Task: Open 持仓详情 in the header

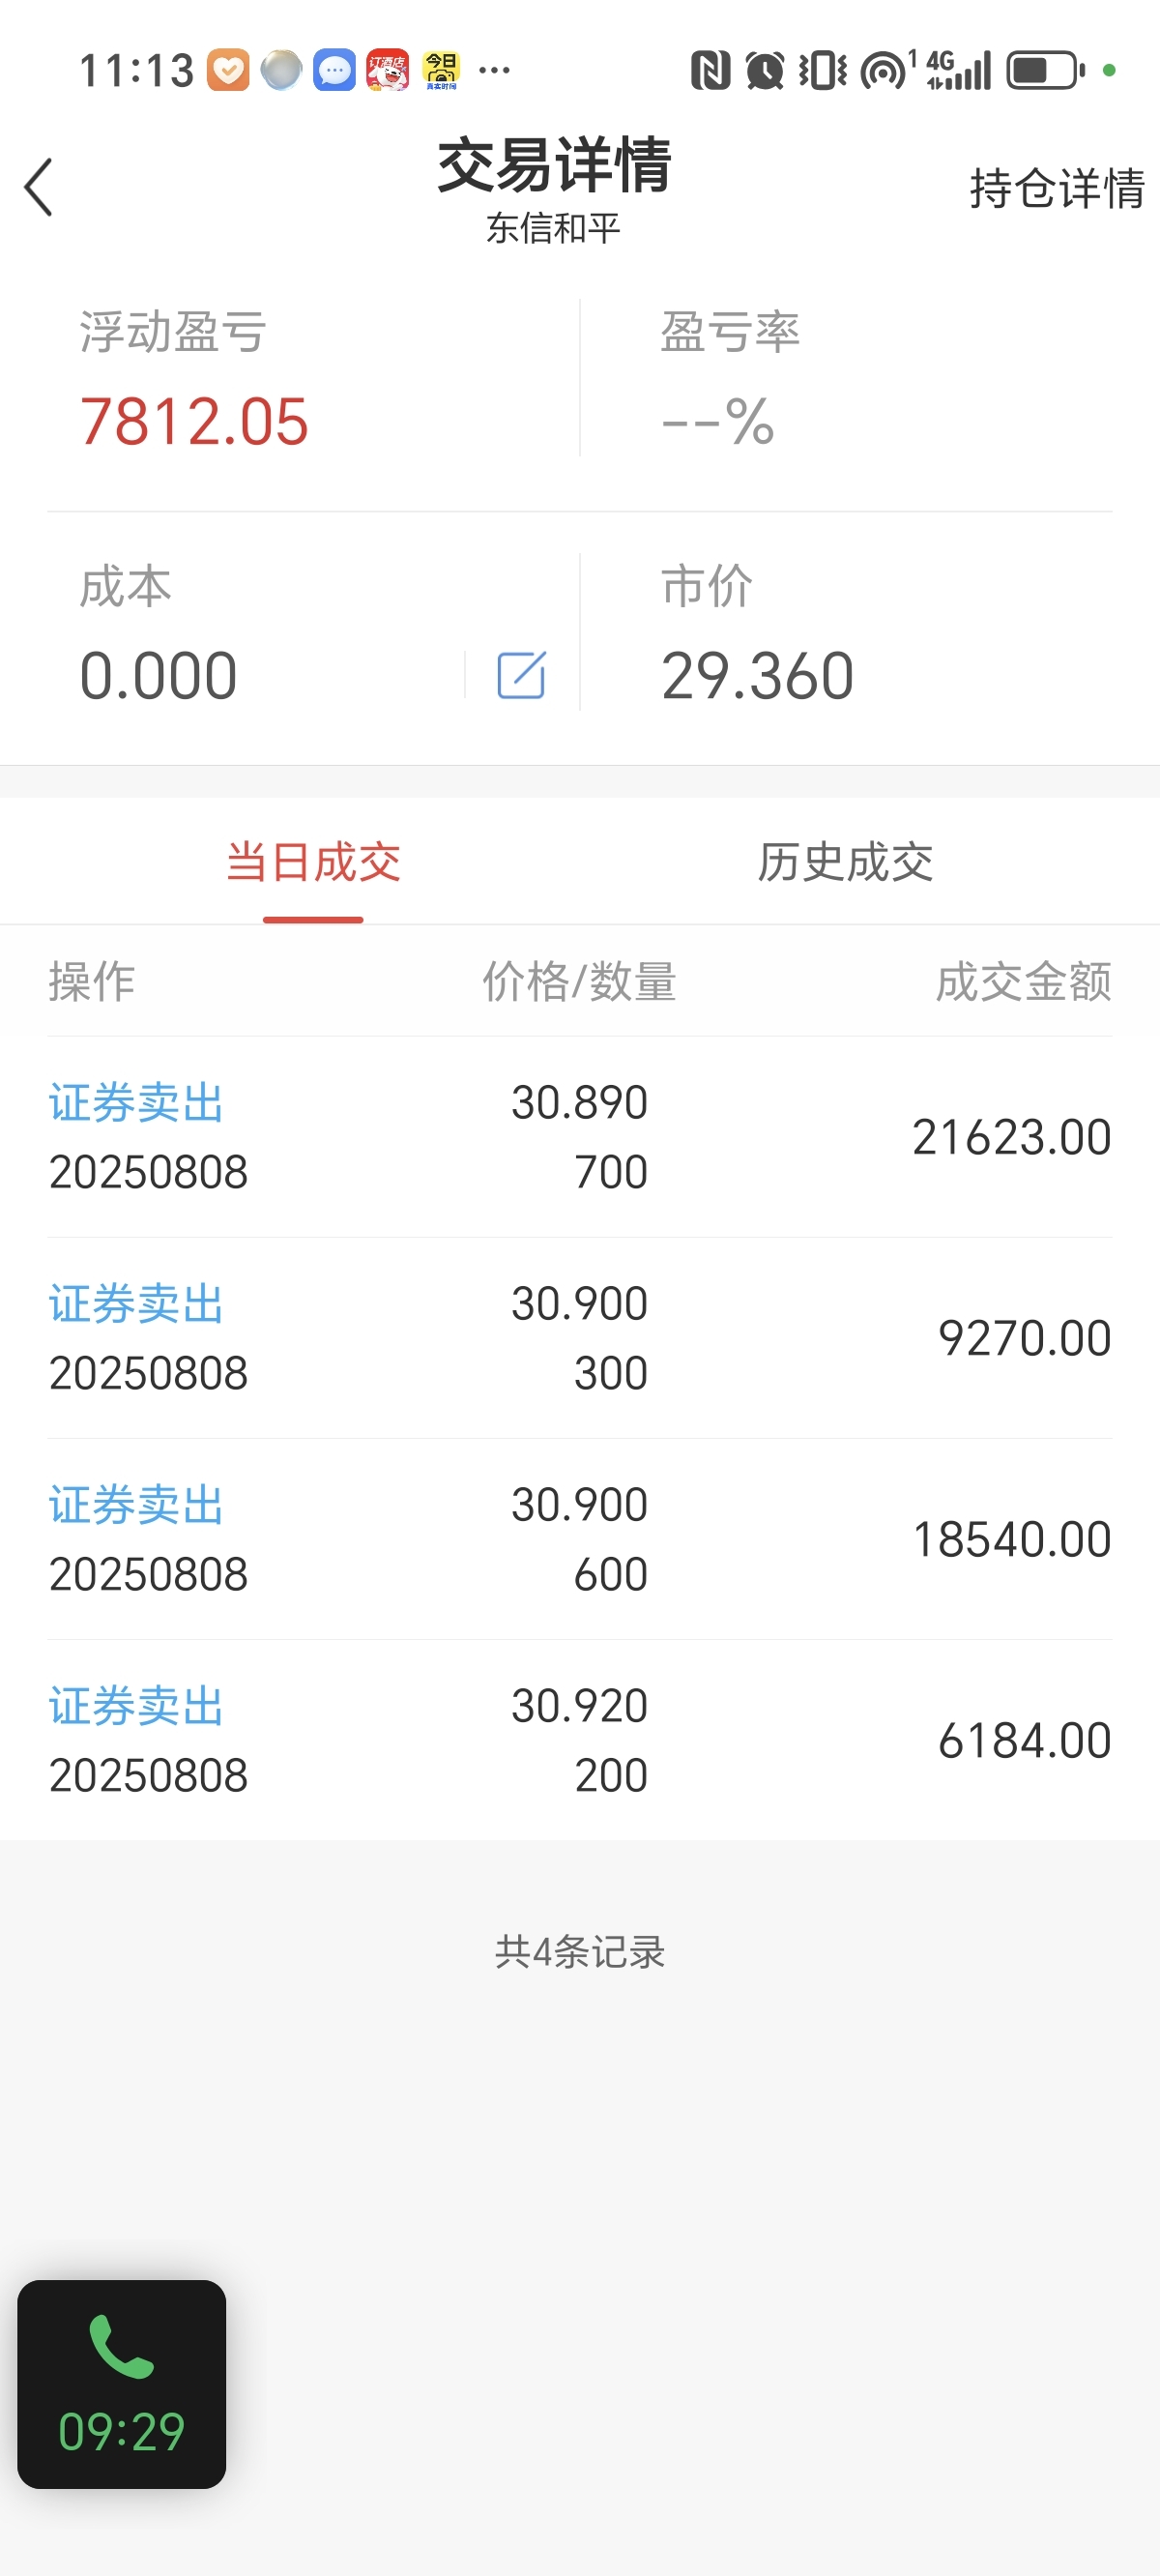Action: point(1057,188)
